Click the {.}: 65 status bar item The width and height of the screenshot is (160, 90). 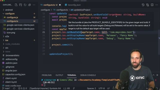point(67,88)
